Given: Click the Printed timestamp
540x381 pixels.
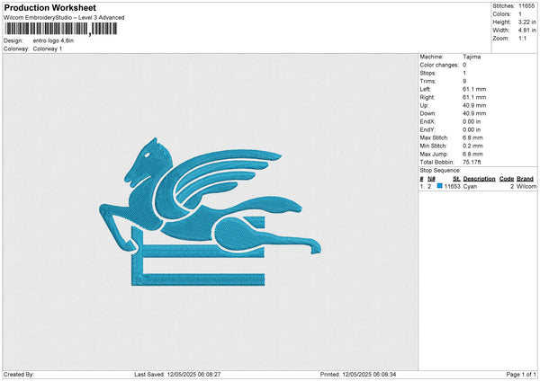Looking at the screenshot, I should click(358, 375).
